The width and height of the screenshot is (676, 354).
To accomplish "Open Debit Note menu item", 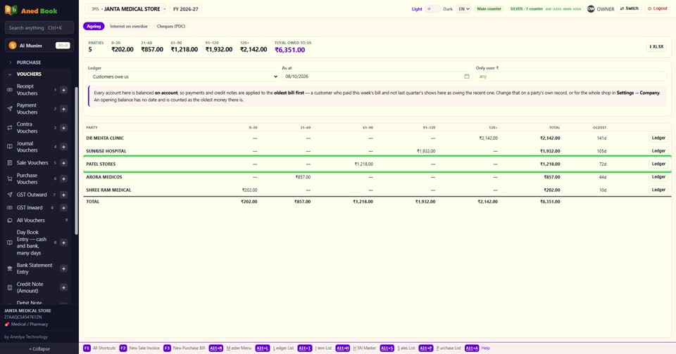I will [29, 303].
